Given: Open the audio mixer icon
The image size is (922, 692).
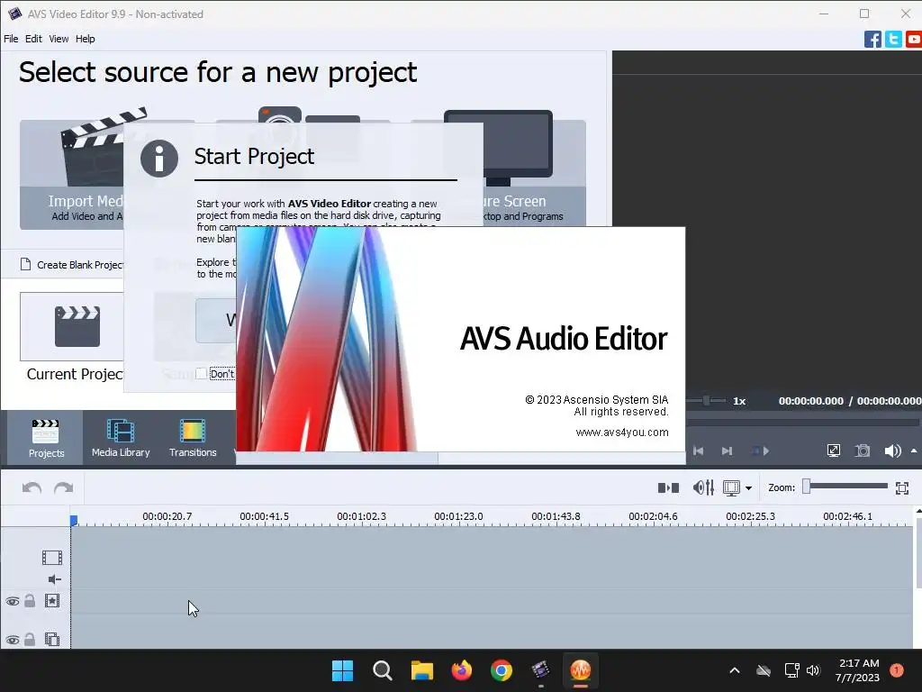Looking at the screenshot, I should 703,487.
